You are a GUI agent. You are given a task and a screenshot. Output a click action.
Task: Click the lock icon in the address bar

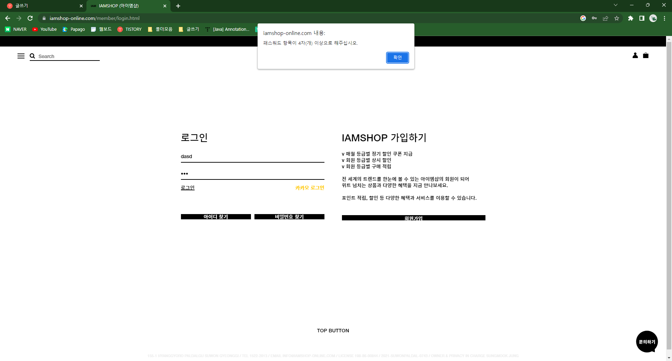coord(44,18)
